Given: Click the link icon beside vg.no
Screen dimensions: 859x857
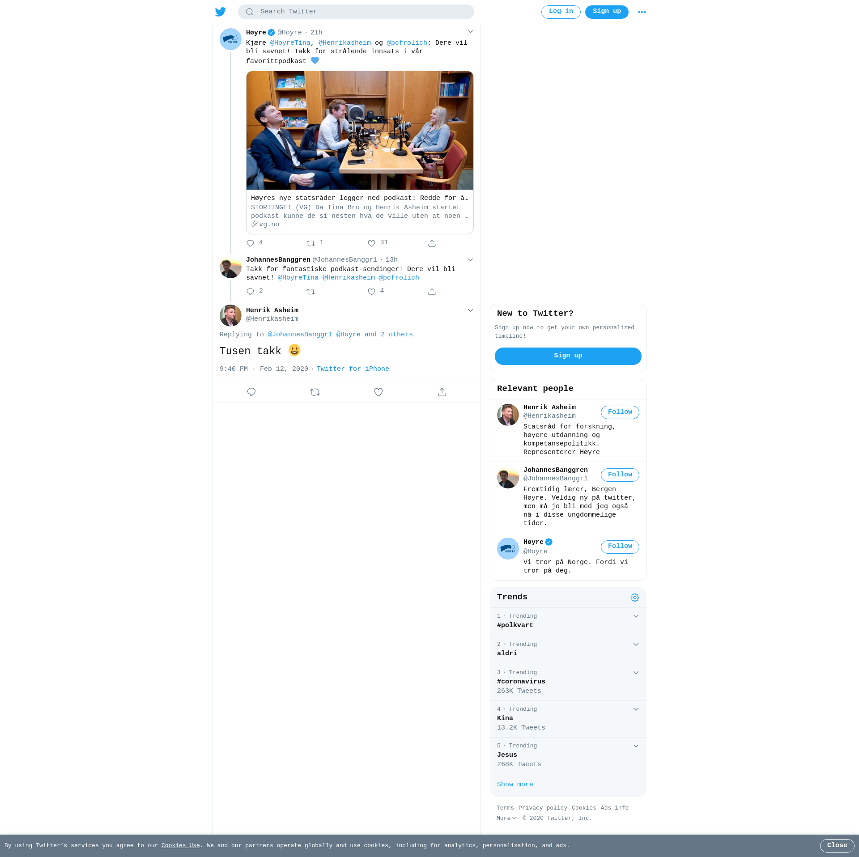Looking at the screenshot, I should pyautogui.click(x=254, y=224).
